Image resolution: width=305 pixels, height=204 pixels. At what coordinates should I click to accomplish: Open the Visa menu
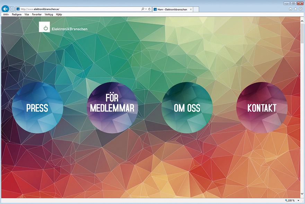pyautogui.click(x=27, y=15)
